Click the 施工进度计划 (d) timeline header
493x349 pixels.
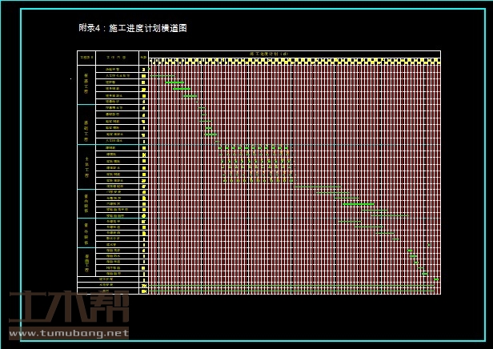pos(268,54)
